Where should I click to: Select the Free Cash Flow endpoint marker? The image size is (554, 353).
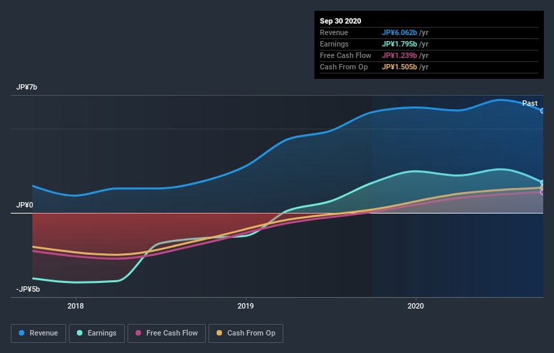[x=543, y=192]
